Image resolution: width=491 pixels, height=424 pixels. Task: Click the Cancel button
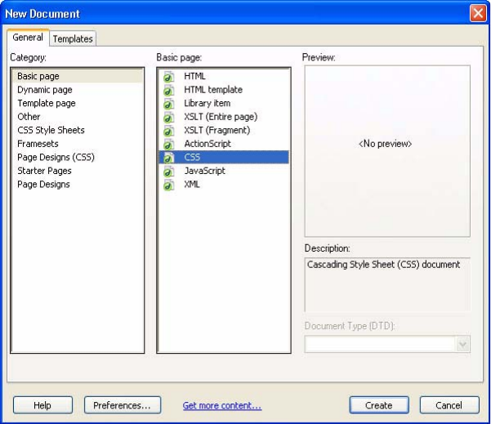coord(449,405)
